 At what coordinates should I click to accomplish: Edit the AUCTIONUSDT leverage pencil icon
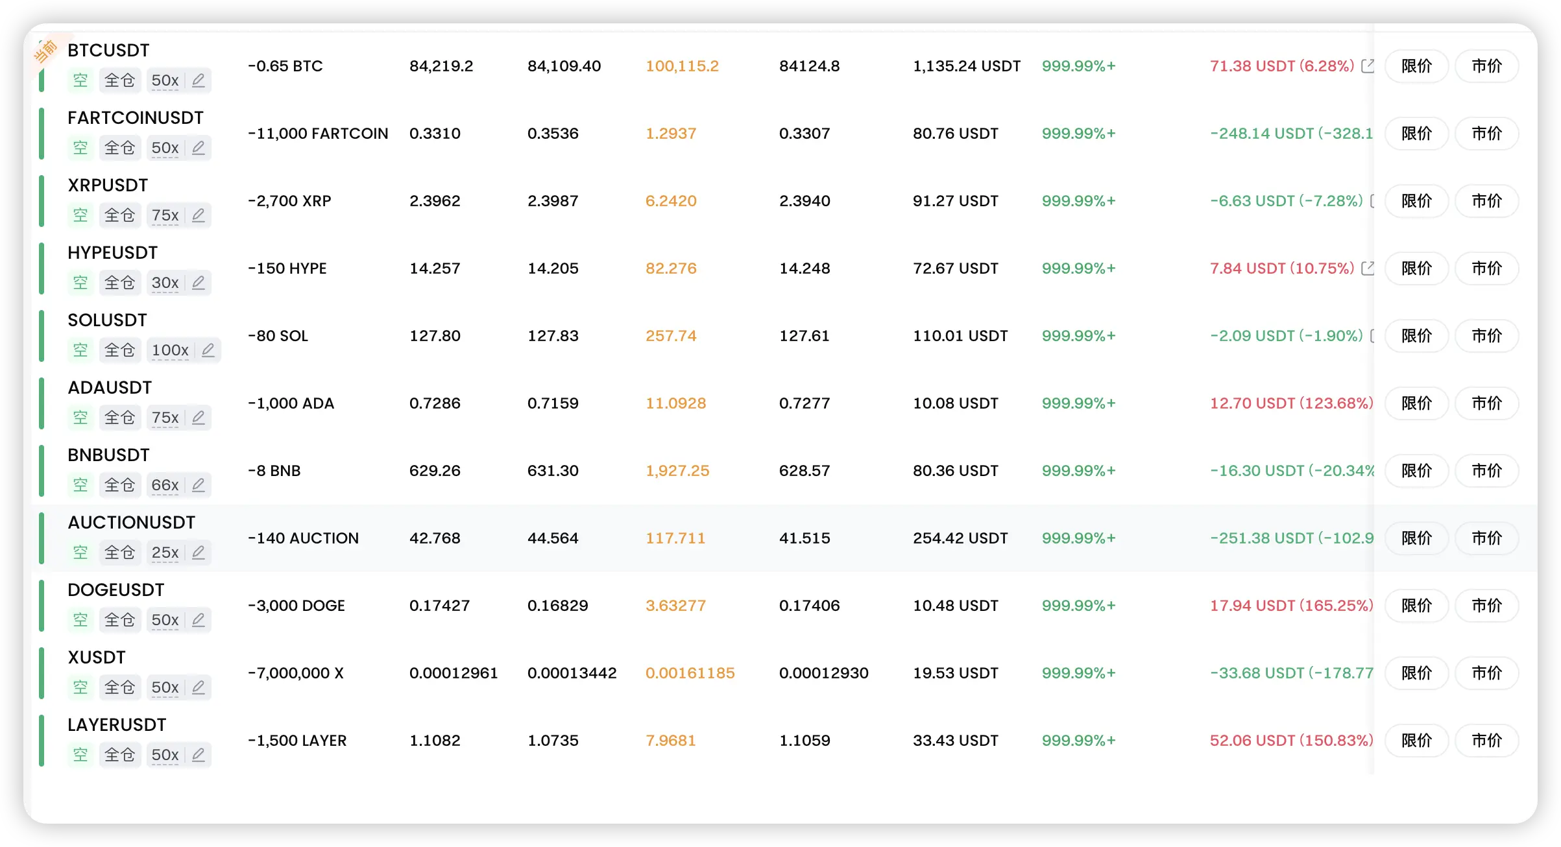[199, 553]
